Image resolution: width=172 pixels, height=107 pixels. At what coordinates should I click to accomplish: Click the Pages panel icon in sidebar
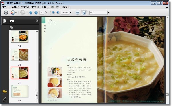point(5,21)
